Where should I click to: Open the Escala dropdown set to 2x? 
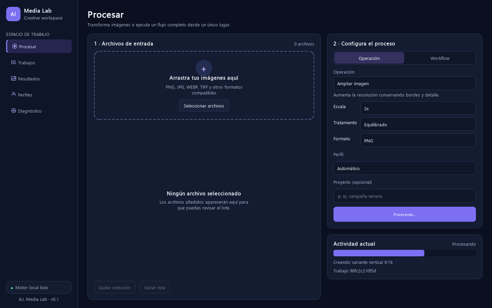tap(418, 108)
